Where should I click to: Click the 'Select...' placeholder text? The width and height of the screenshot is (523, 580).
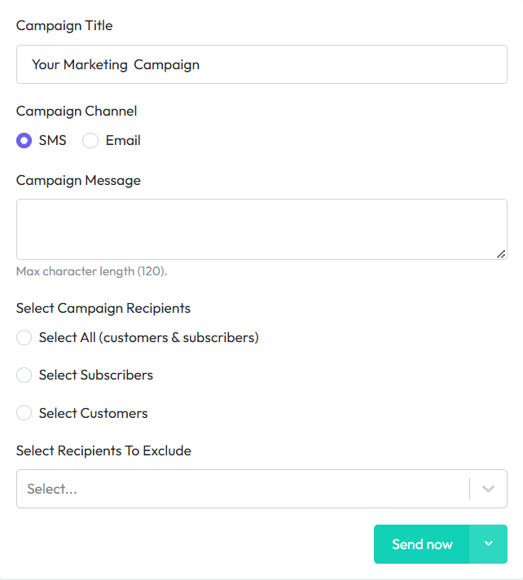(53, 489)
